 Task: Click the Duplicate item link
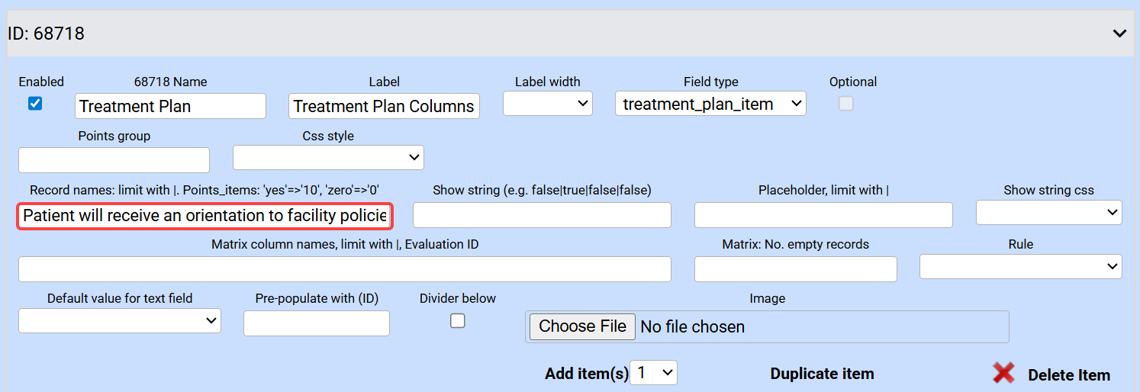[822, 374]
